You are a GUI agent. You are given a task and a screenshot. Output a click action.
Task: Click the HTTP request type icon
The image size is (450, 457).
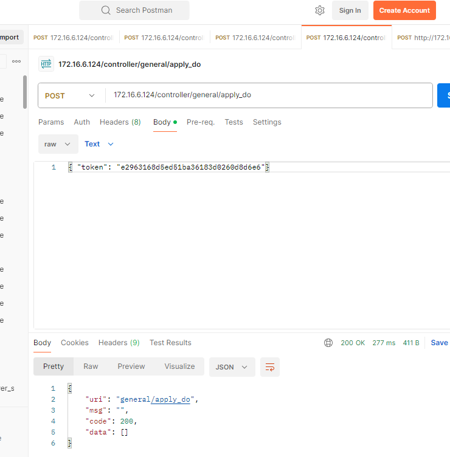46,64
